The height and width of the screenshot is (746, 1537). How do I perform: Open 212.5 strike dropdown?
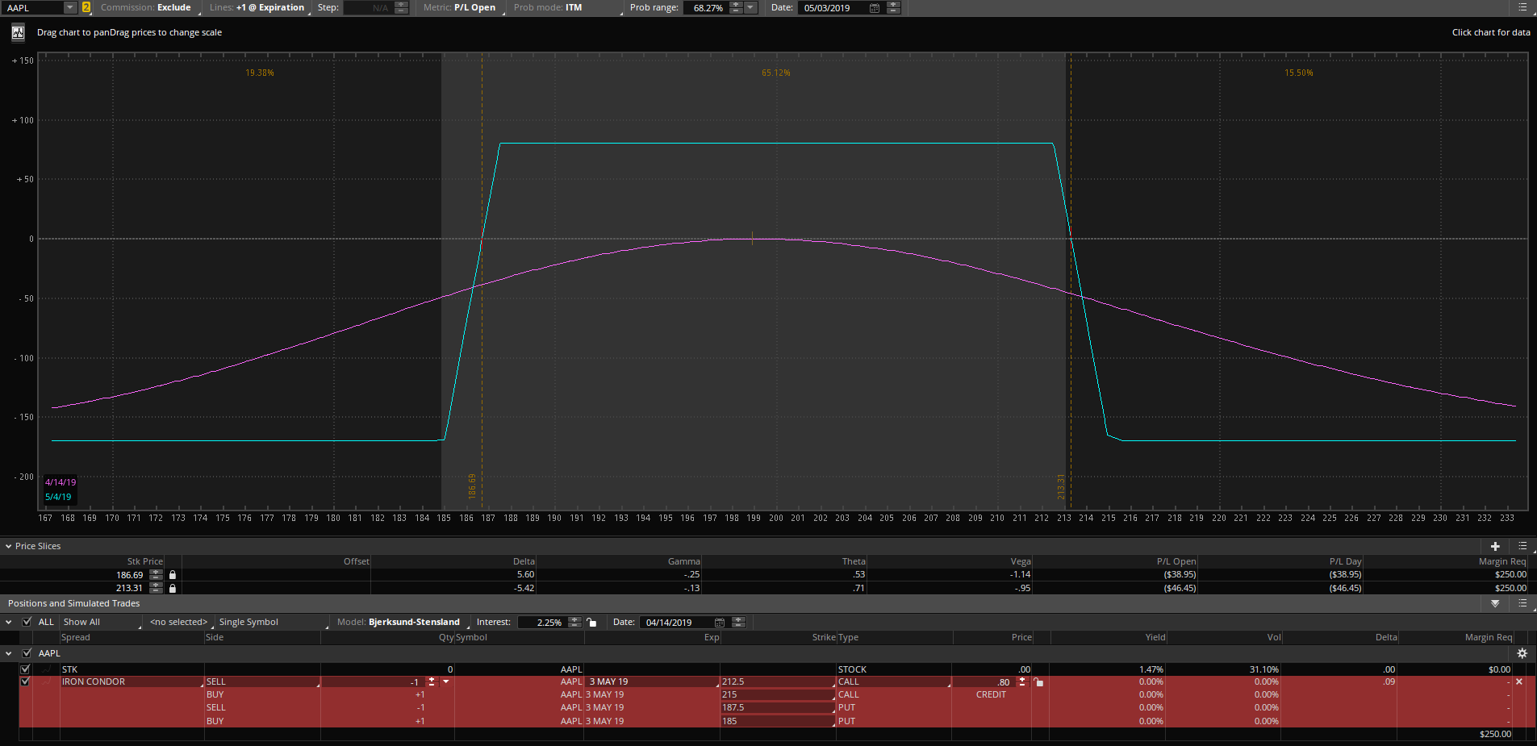(778, 681)
